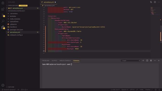The width and height of the screenshot is (162, 91).
Task: Open the Debug view in activity bar
Action: (3, 3)
